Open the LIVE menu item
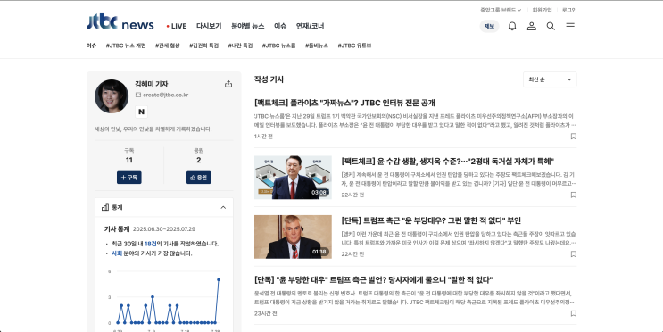Image resolution: width=663 pixels, height=332 pixels. coord(177,26)
